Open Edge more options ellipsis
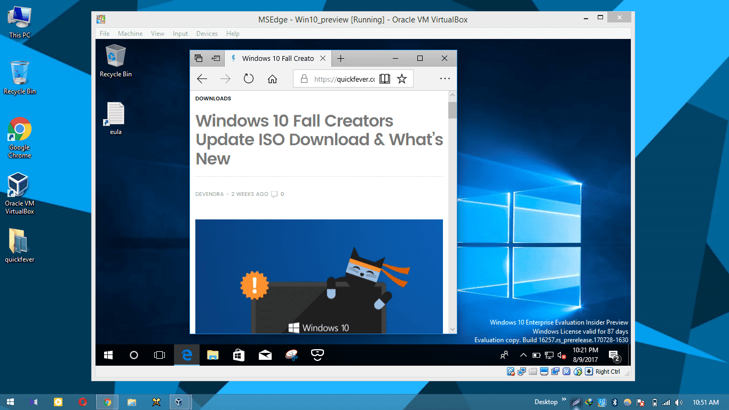Image resolution: width=729 pixels, height=410 pixels. click(445, 79)
